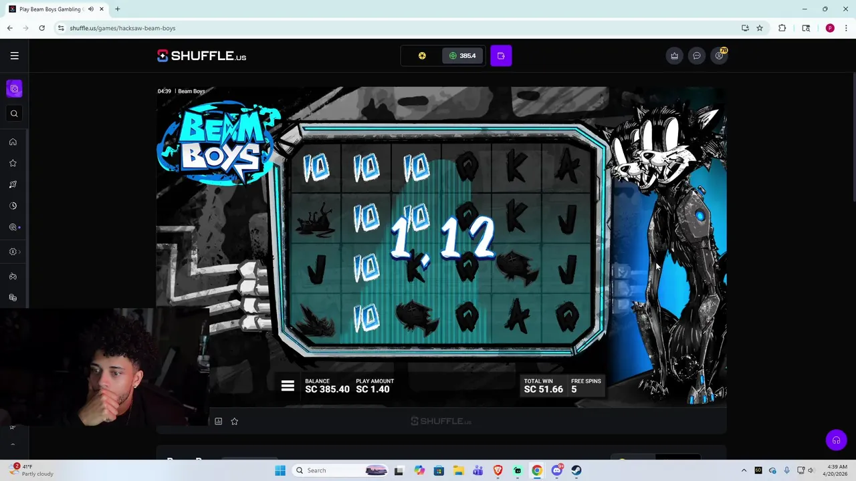Image resolution: width=856 pixels, height=481 pixels.
Task: Open game stats chart icon below game
Action: pyautogui.click(x=218, y=422)
